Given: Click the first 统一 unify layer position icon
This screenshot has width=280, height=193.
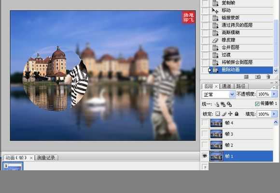Looking at the screenshot, I should [217, 104].
